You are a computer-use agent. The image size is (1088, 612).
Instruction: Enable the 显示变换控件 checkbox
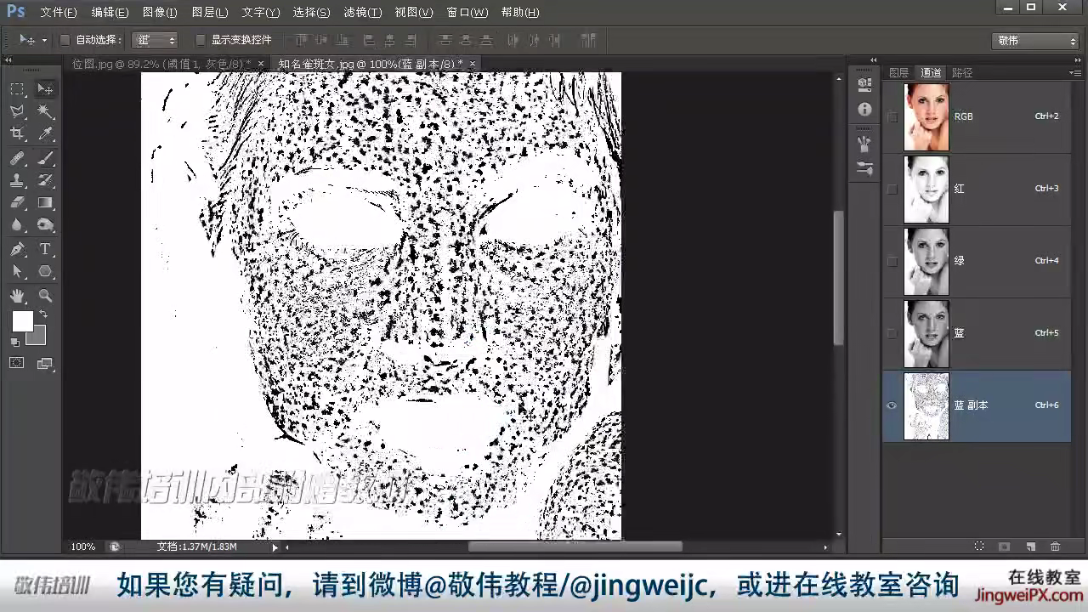click(x=201, y=40)
